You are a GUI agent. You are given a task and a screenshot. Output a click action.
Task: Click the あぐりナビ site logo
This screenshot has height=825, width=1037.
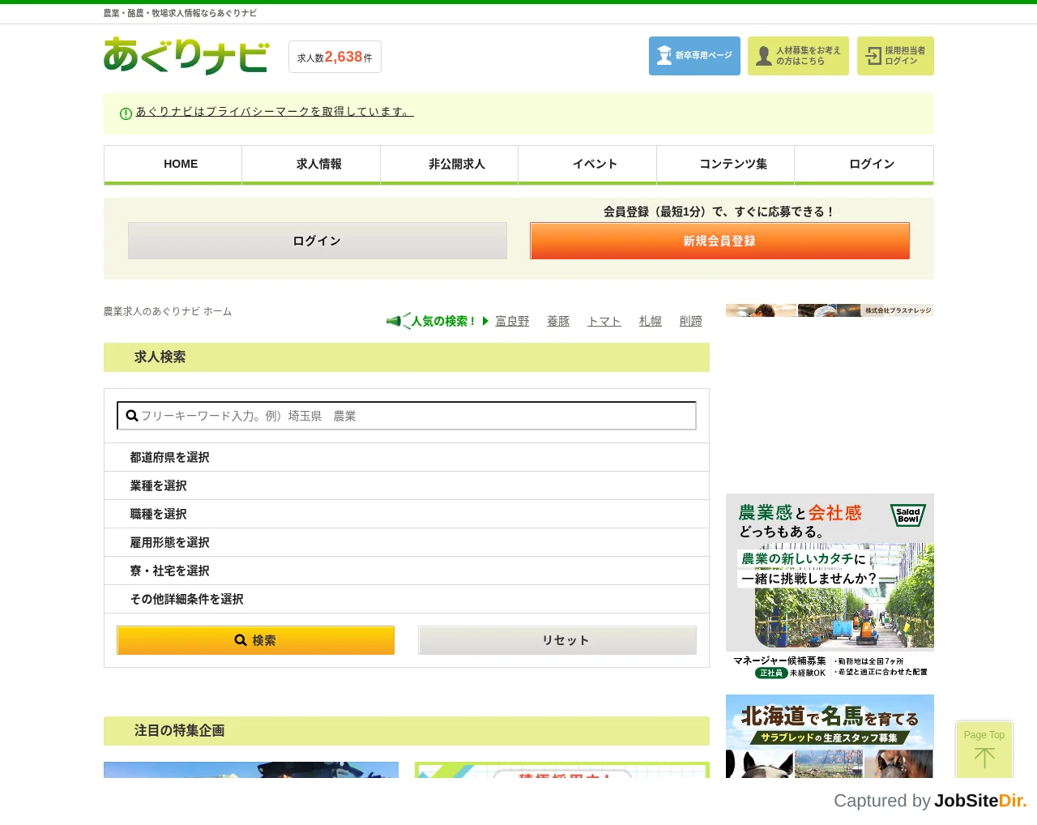186,56
